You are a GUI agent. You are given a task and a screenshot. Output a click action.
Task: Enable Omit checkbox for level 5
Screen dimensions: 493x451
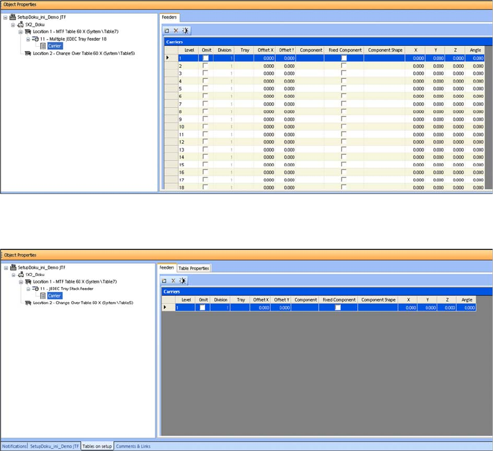coord(205,89)
